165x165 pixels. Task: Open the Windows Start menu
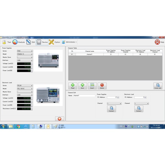coord(3,127)
